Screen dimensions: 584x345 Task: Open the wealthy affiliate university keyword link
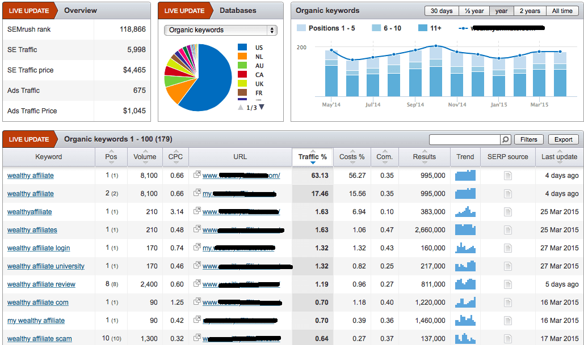[x=46, y=266]
